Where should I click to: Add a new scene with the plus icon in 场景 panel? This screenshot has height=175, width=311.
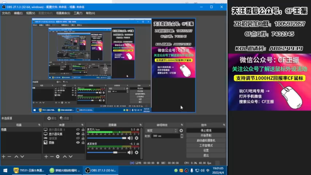coord(3,157)
